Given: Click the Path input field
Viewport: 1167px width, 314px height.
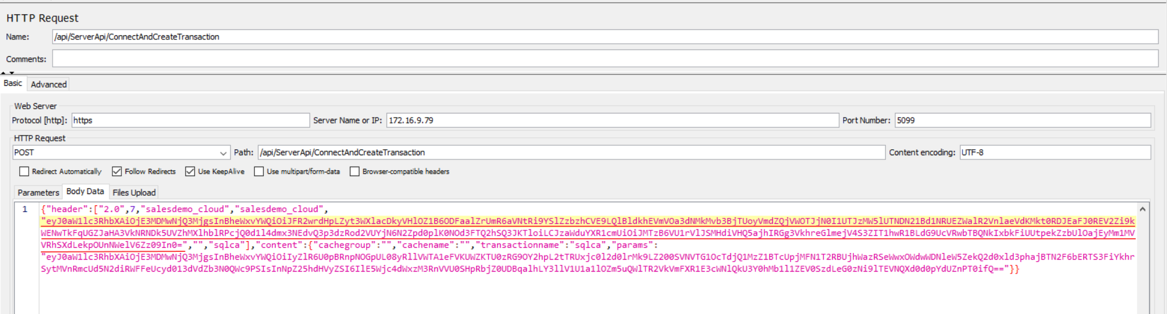Looking at the screenshot, I should click(571, 153).
